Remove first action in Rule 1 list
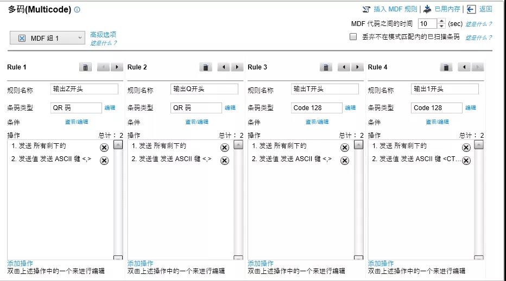This screenshot has width=506, height=281. pos(104,148)
